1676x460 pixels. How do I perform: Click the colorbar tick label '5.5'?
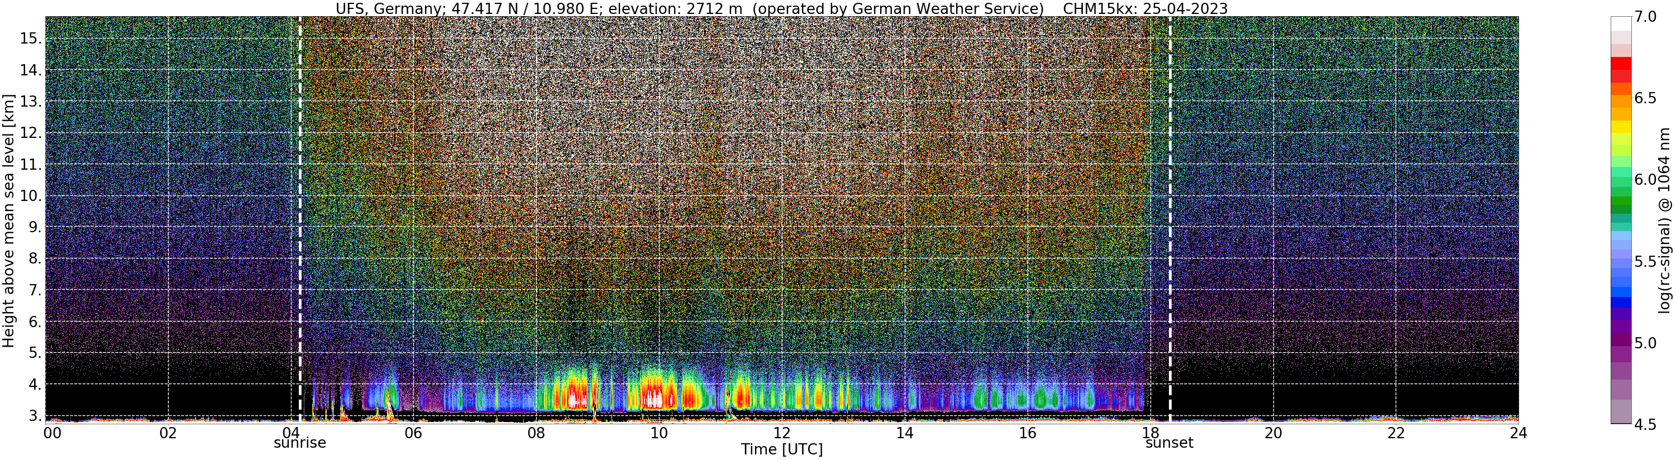pos(1646,262)
